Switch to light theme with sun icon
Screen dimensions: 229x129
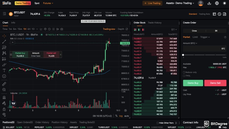tap(225, 3)
